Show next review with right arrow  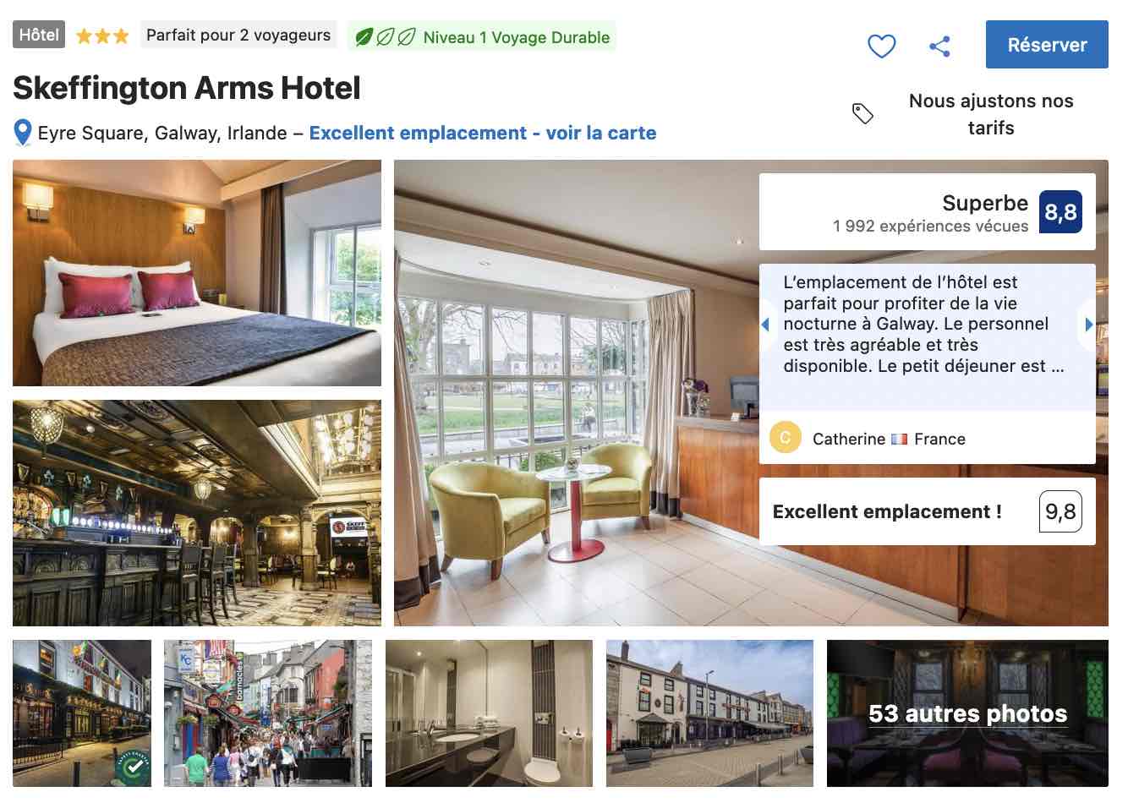click(x=1088, y=325)
